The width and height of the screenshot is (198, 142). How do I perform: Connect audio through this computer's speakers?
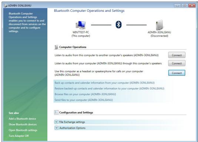(x=177, y=63)
